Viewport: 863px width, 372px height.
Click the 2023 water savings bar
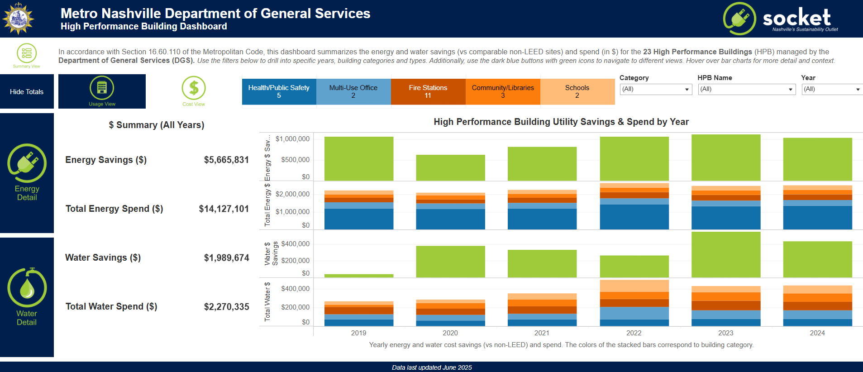[726, 254]
